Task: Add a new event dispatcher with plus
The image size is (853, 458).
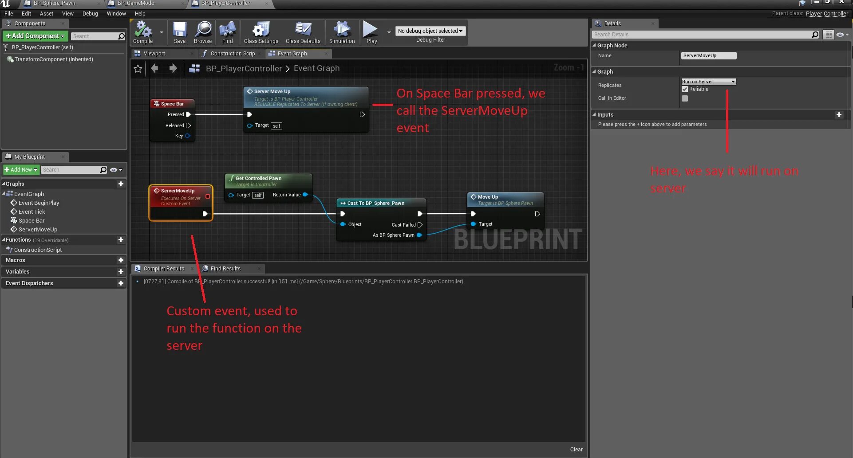Action: coord(121,283)
